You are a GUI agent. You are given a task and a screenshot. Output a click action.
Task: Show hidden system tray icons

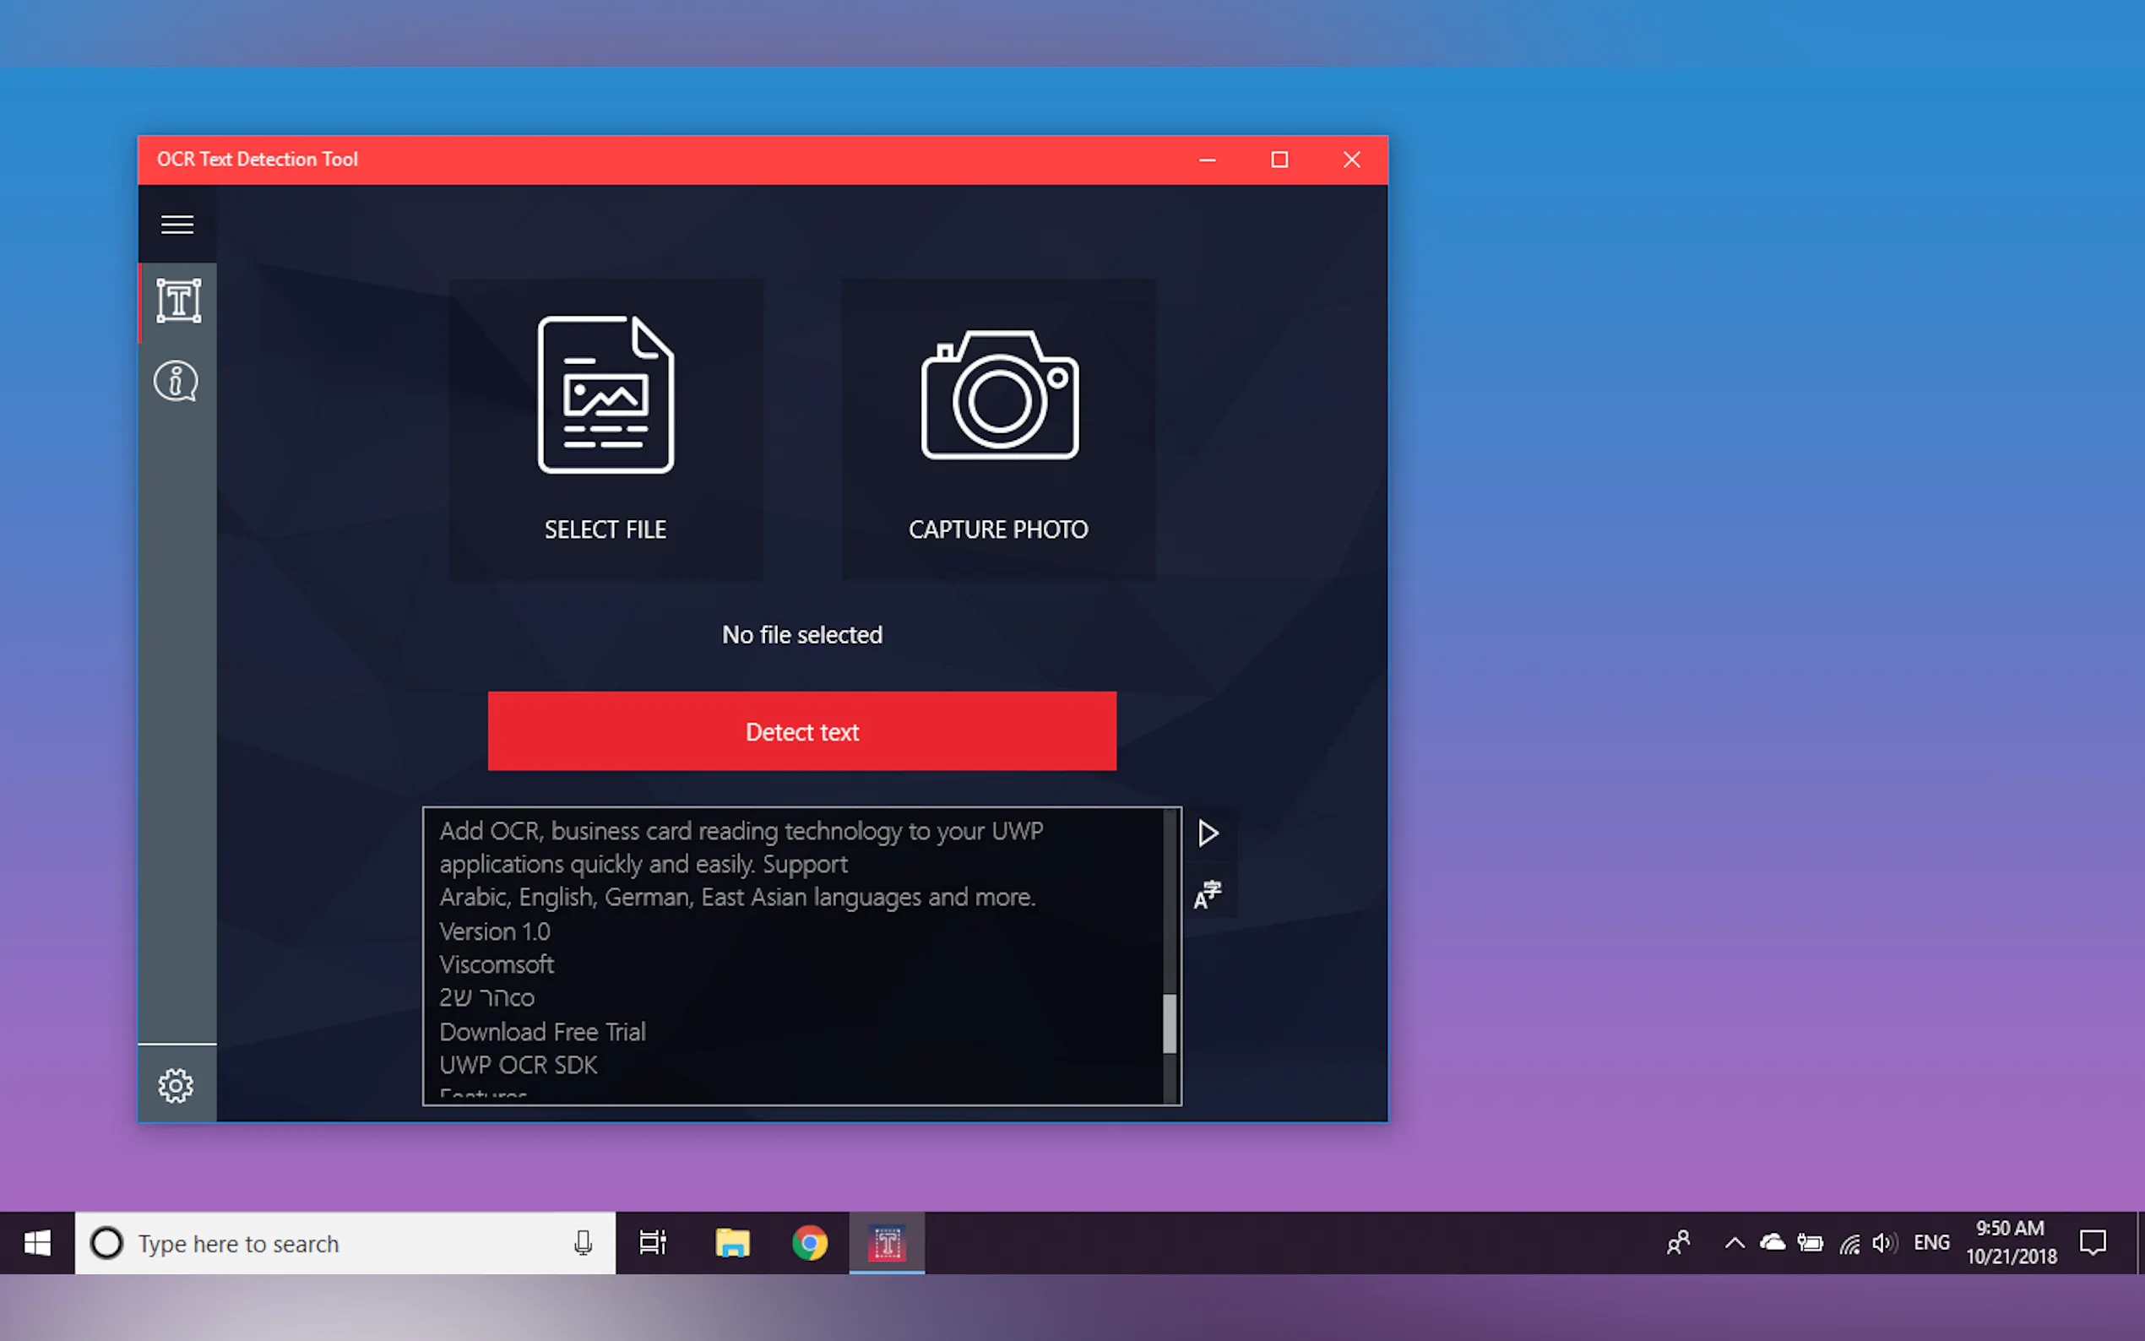(1735, 1243)
